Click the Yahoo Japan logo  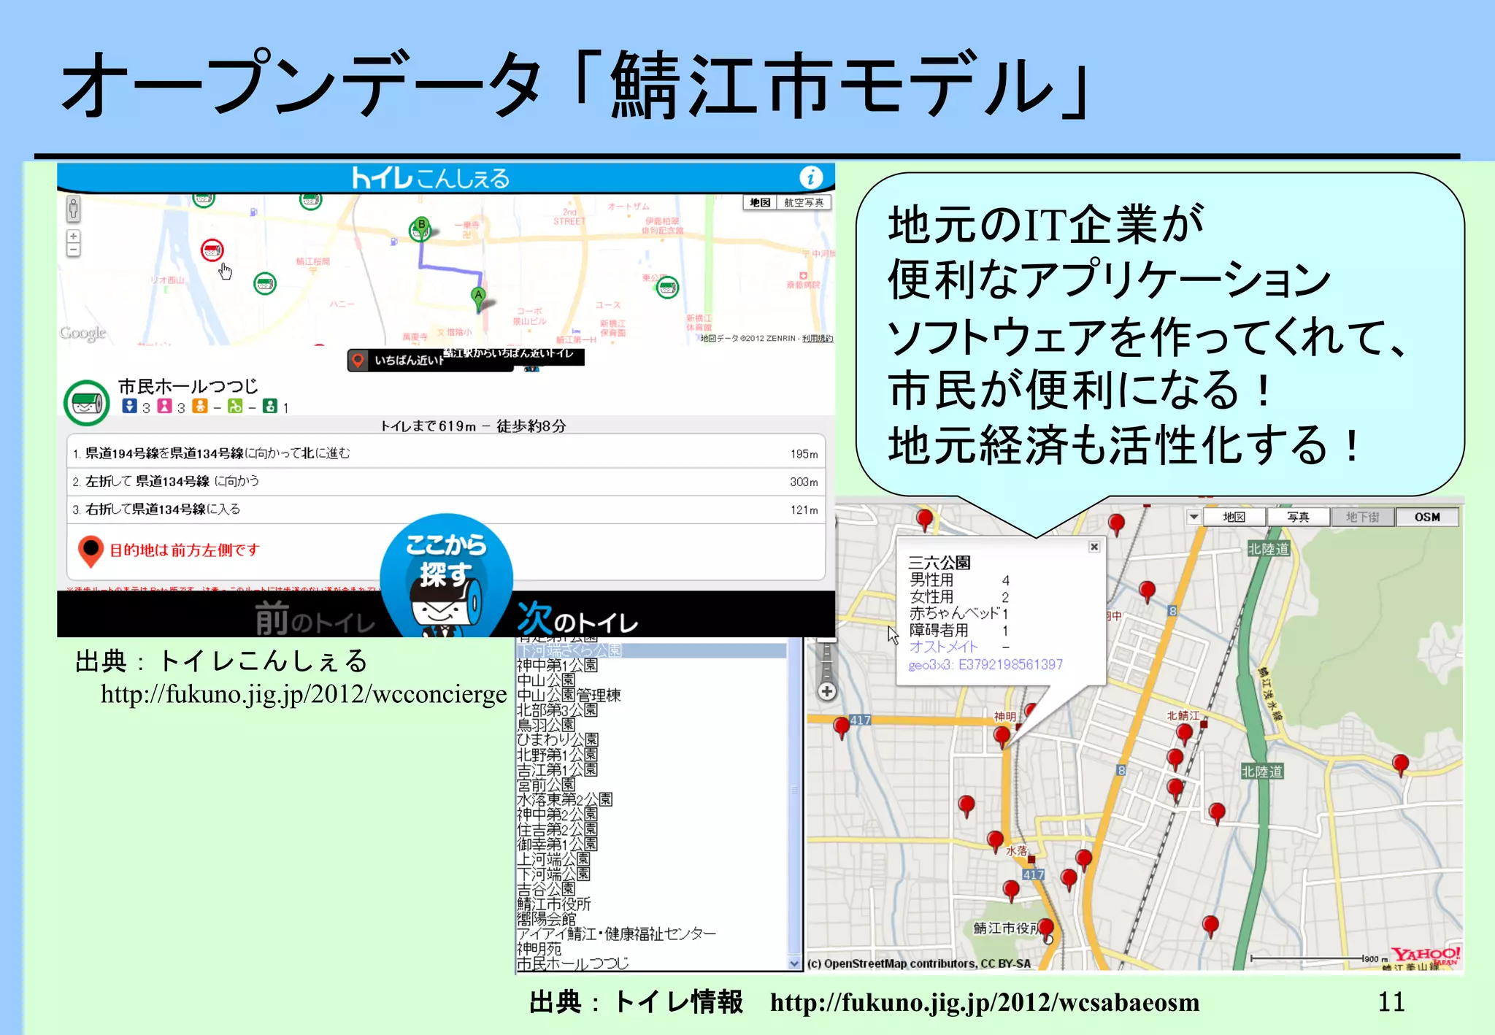[1424, 955]
